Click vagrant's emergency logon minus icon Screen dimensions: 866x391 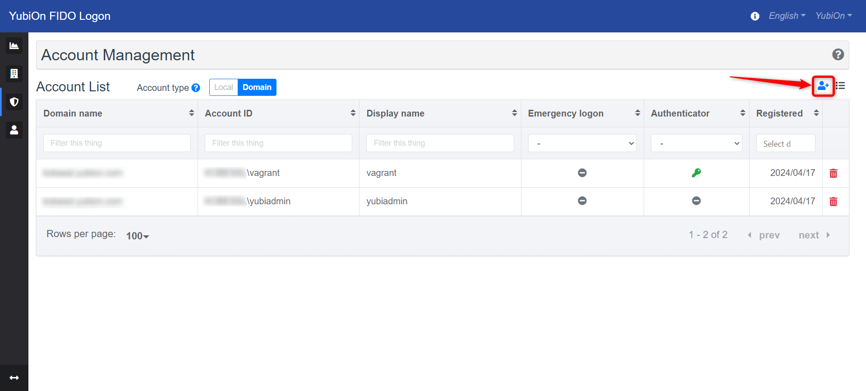pyautogui.click(x=582, y=173)
